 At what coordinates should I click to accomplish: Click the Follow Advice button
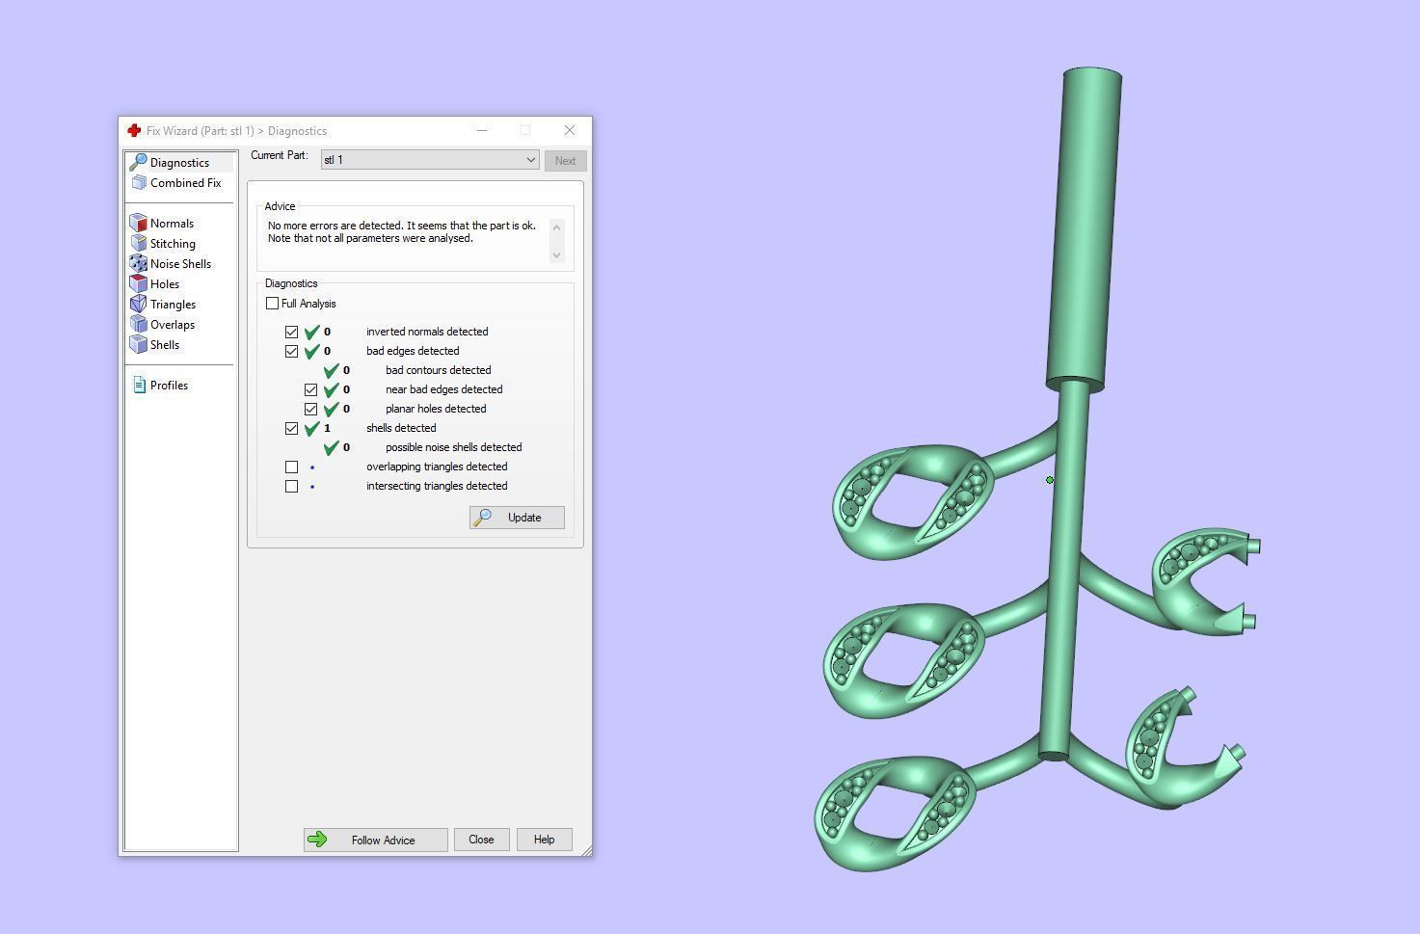(x=375, y=840)
